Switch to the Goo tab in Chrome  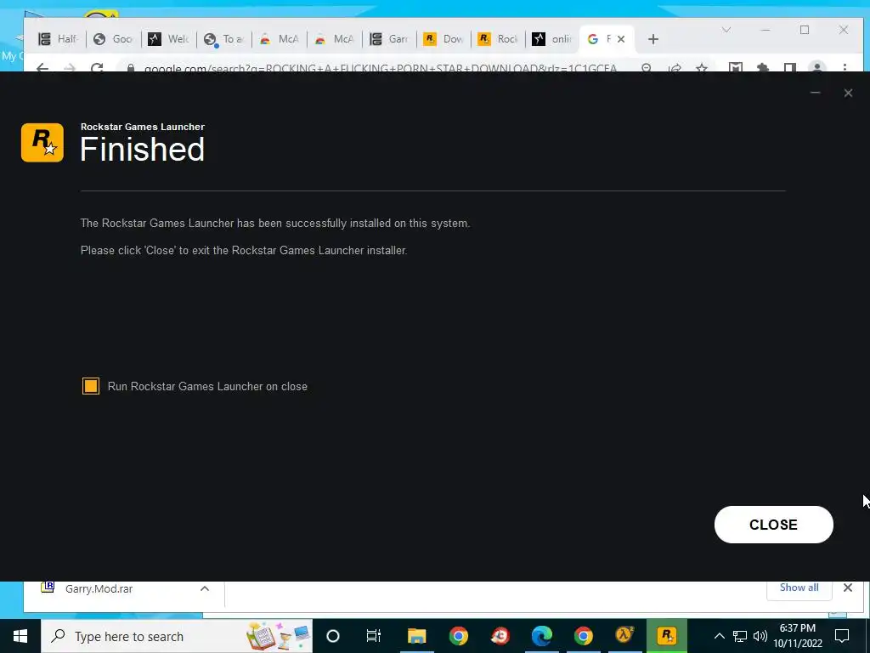tap(114, 39)
